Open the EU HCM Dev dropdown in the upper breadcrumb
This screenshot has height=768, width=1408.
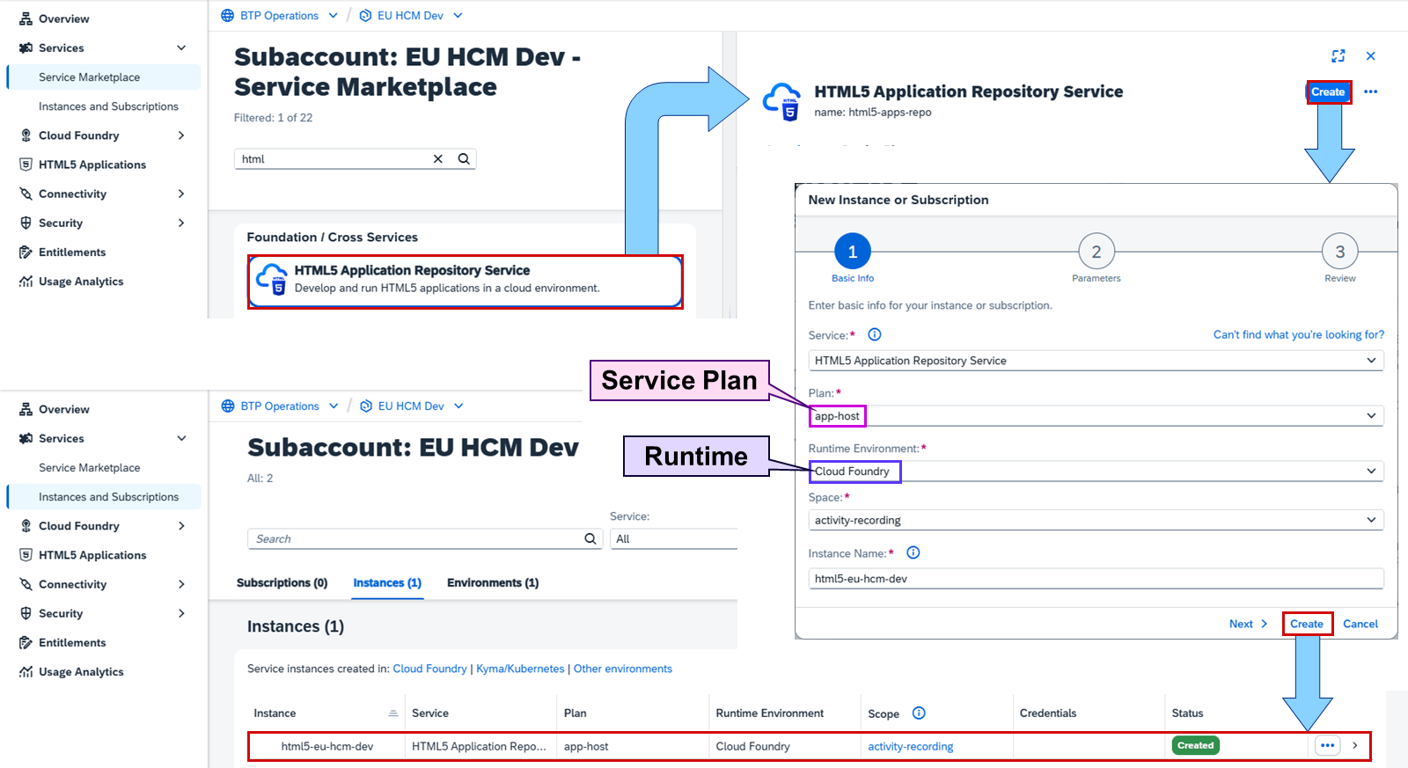coord(458,16)
